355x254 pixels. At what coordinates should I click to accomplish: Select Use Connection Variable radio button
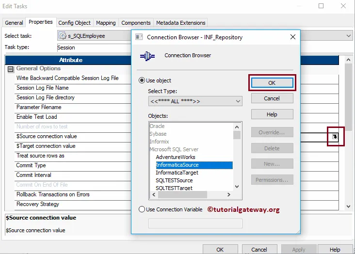pos(142,209)
